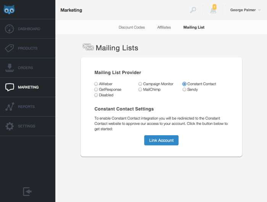This screenshot has width=267, height=202.
Task: Expand George Palmer user dropdown arrow
Action: (x=259, y=10)
